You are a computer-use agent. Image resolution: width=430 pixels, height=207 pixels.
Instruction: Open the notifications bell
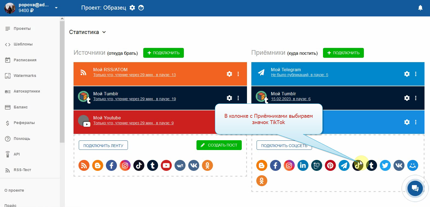(420, 8)
